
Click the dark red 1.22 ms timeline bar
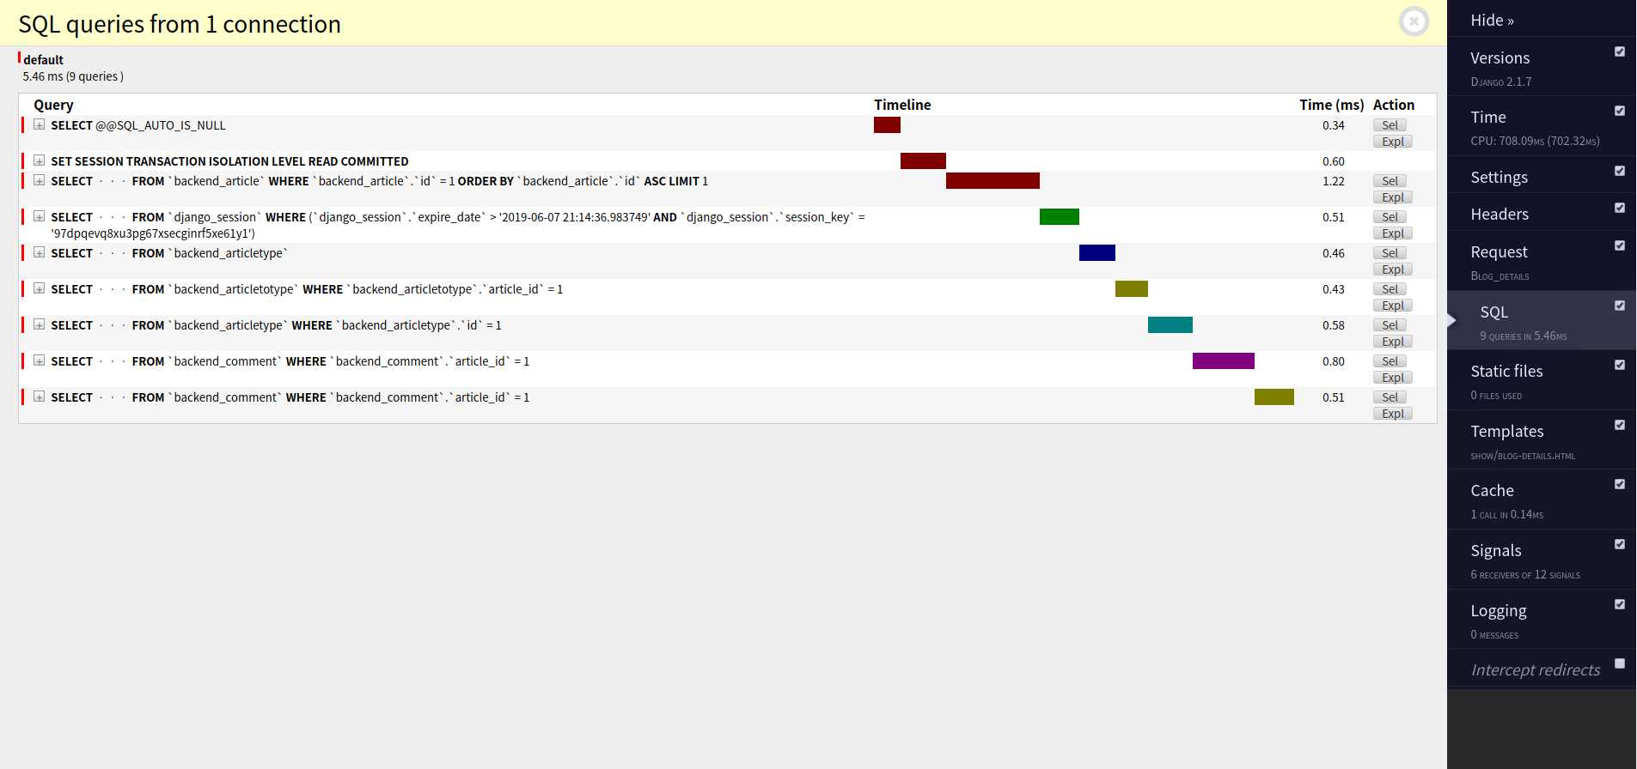(x=993, y=180)
